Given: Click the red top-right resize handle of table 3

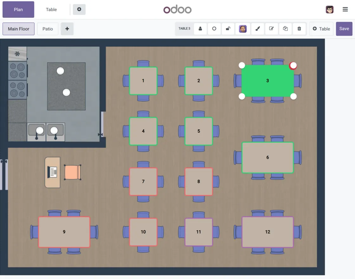Looking at the screenshot, I should click(x=293, y=65).
